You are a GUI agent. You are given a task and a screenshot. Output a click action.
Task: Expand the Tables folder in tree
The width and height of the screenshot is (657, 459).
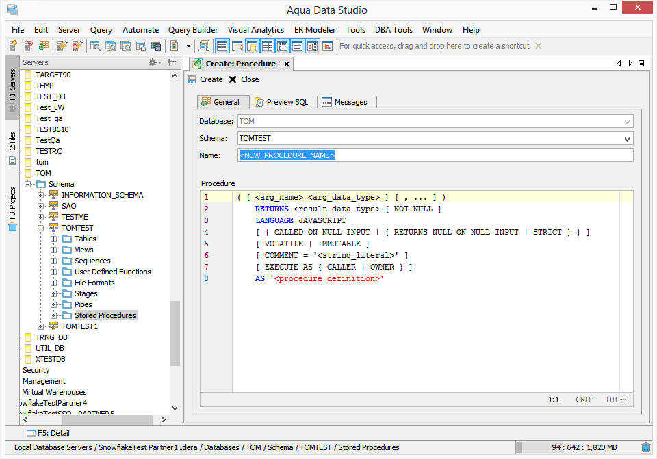(x=54, y=239)
